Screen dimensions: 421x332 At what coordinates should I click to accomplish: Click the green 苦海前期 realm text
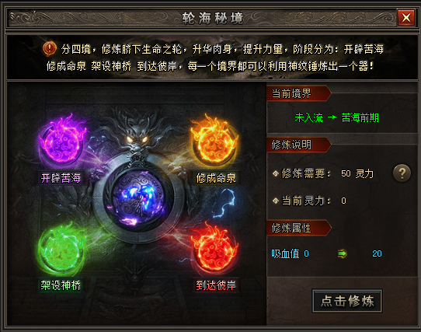pyautogui.click(x=360, y=117)
